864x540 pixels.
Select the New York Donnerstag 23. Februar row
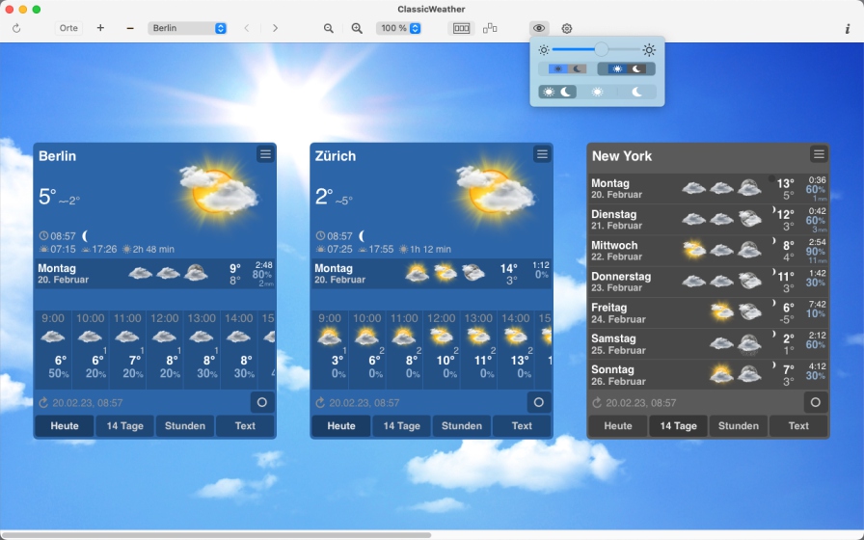click(x=708, y=283)
